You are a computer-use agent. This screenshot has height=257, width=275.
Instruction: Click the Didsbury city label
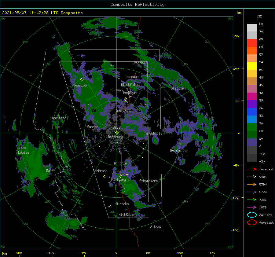point(116,137)
